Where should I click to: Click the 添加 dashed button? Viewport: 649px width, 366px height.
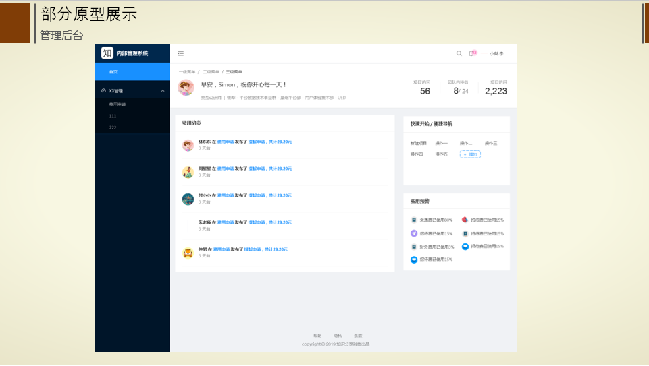point(470,154)
